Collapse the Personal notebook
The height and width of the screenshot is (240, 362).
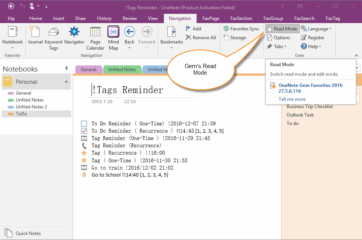click(66, 82)
